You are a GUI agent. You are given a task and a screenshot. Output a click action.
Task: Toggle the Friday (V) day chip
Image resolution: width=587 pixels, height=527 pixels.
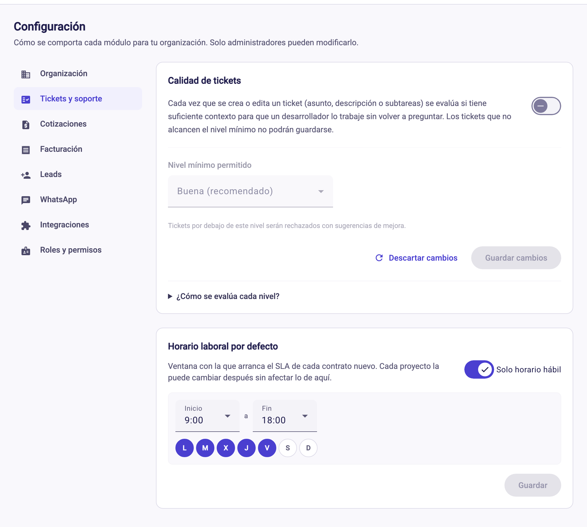tap(267, 448)
